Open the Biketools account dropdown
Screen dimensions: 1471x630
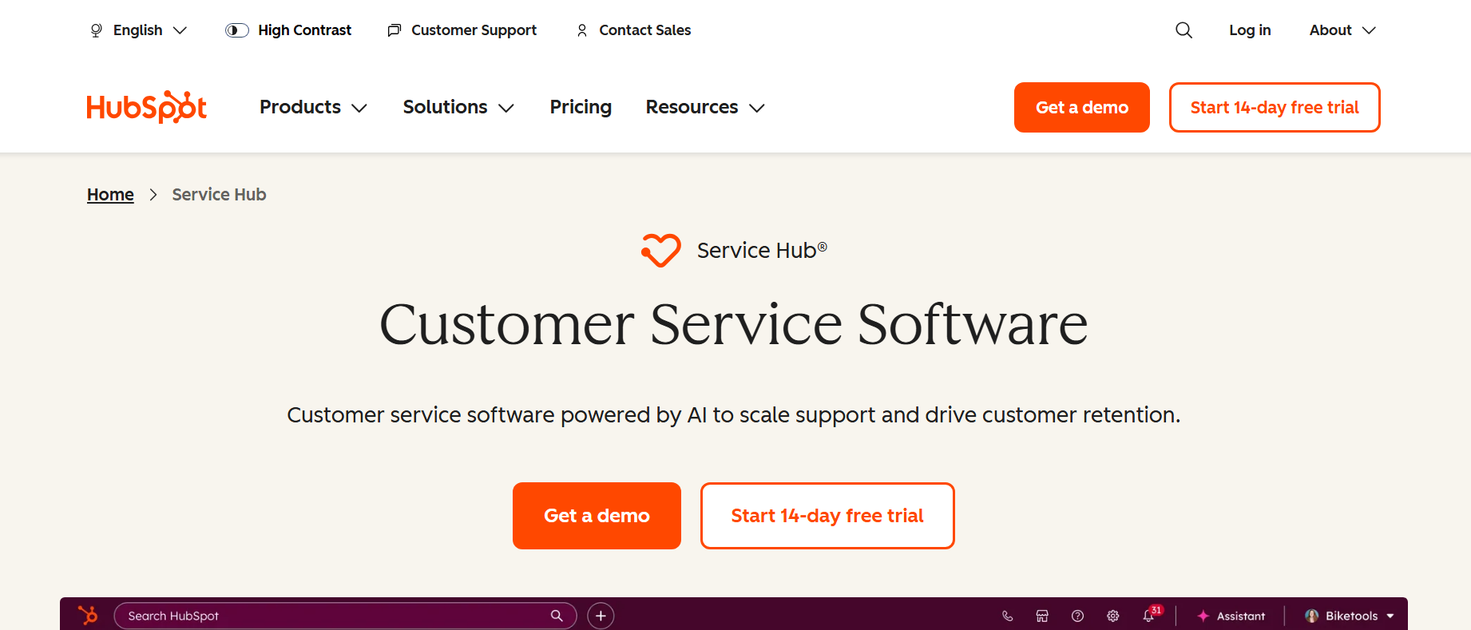pyautogui.click(x=1350, y=616)
